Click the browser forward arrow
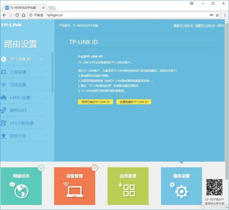 coord(11,15)
